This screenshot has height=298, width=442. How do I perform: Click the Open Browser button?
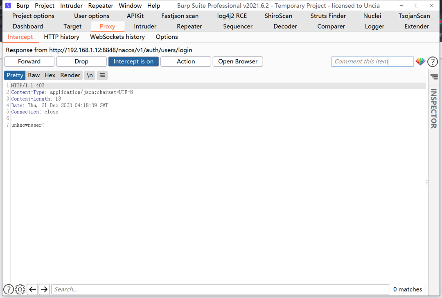click(x=238, y=61)
